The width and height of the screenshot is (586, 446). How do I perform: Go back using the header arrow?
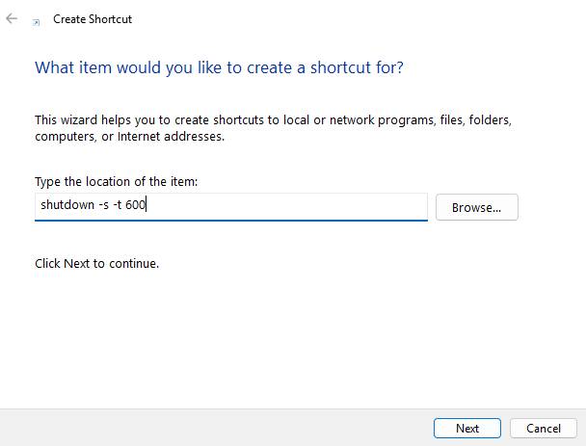coord(12,18)
